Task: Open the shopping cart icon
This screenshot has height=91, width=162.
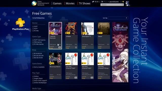Action: (x=102, y=2)
